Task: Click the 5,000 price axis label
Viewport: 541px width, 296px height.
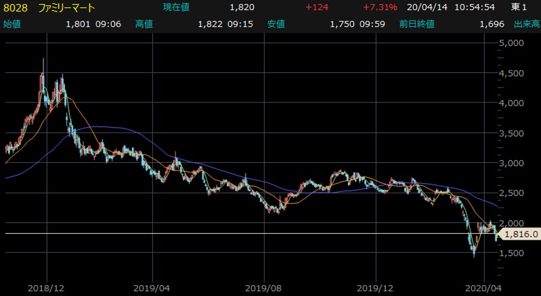Action: click(511, 43)
